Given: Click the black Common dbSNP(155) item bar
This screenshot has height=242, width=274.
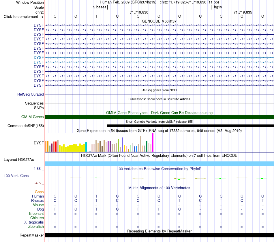Looking at the screenshot, I should click(x=190, y=126).
